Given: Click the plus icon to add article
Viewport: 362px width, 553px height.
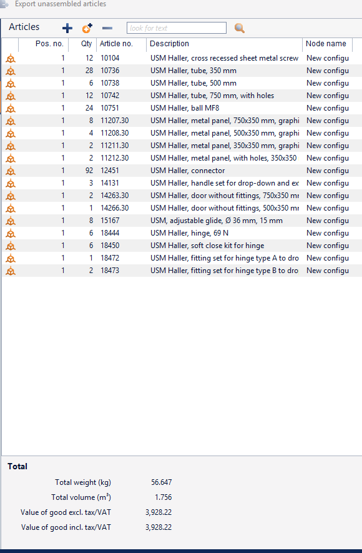Looking at the screenshot, I should click(67, 28).
